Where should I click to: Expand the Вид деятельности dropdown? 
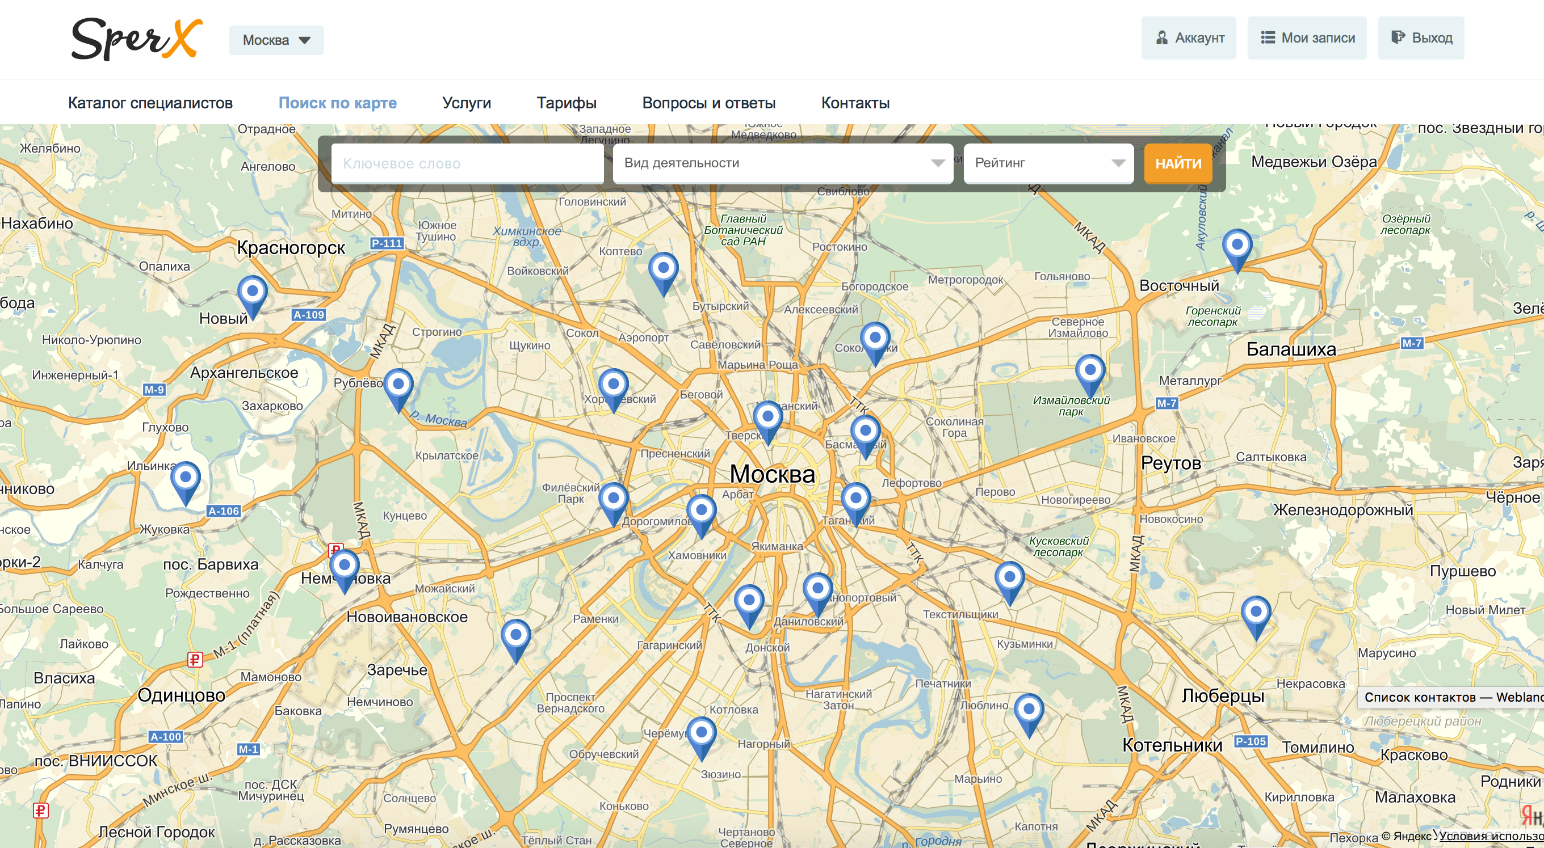point(783,163)
